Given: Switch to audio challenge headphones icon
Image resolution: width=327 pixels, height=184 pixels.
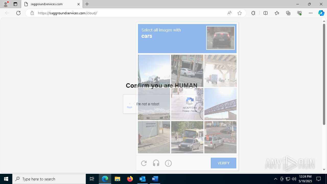Looking at the screenshot, I should pyautogui.click(x=156, y=163).
